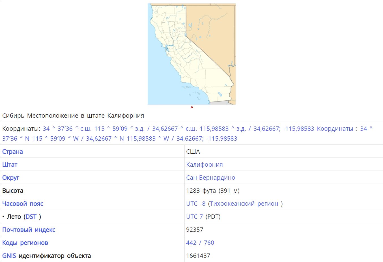
Task: Open the Сан-Бернардино county link
Action: click(210, 177)
